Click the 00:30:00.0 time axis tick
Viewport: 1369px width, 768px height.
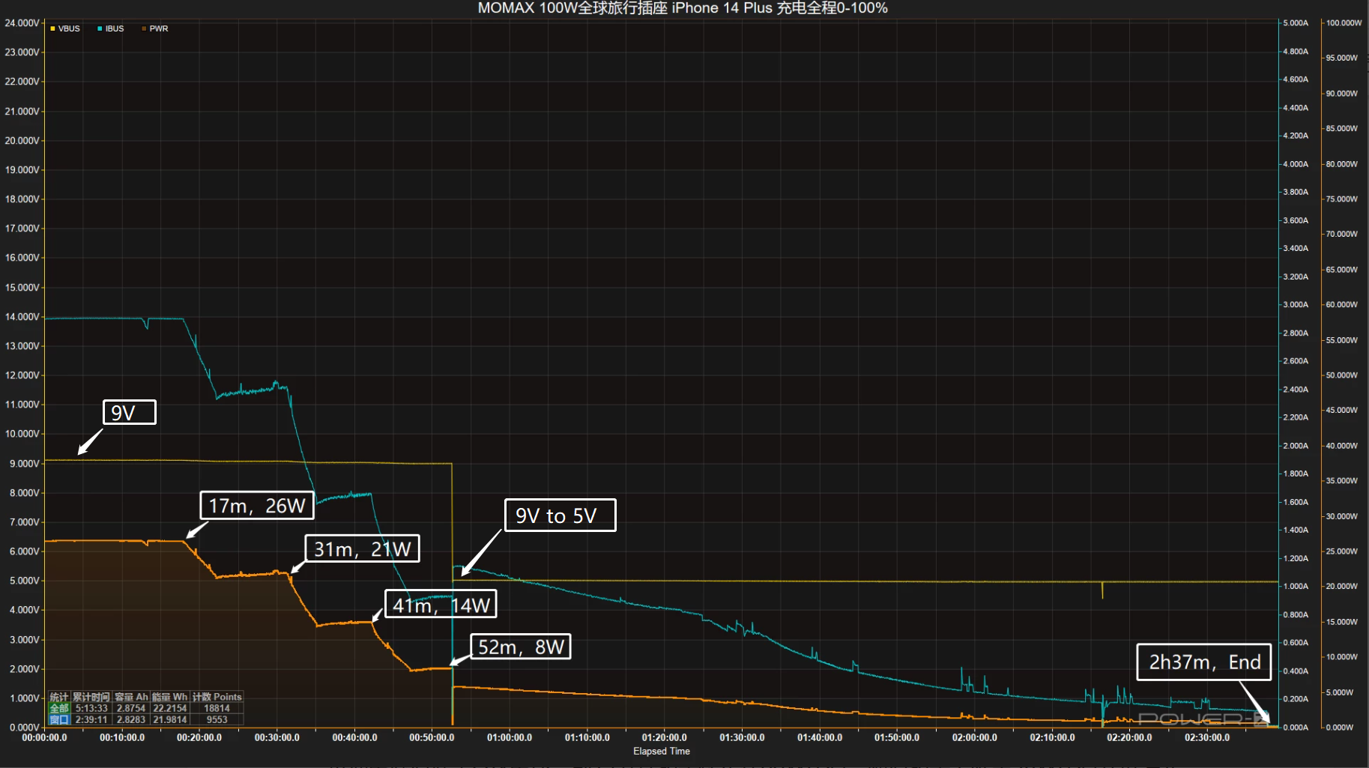tap(276, 737)
